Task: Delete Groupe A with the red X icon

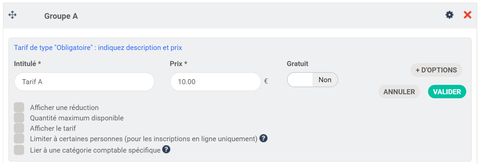Action: click(x=467, y=15)
